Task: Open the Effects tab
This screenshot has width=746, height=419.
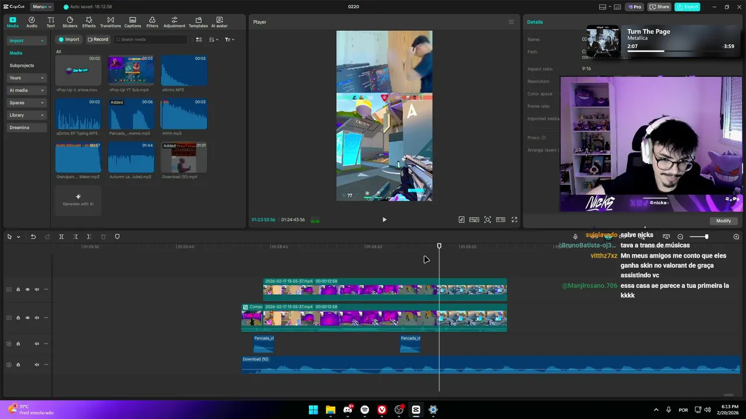Action: click(89, 22)
